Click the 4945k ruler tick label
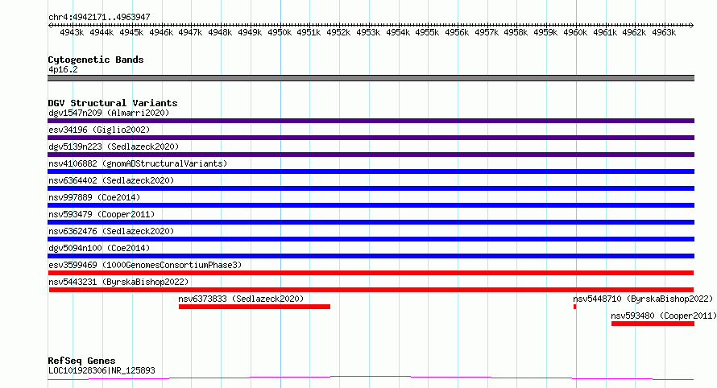 pyautogui.click(x=131, y=32)
